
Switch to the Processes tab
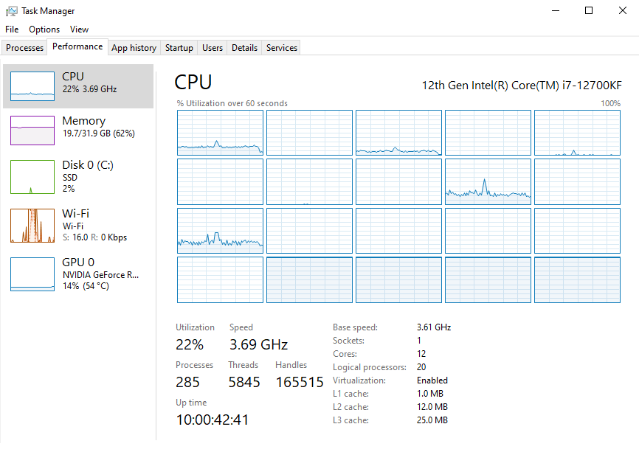point(25,48)
